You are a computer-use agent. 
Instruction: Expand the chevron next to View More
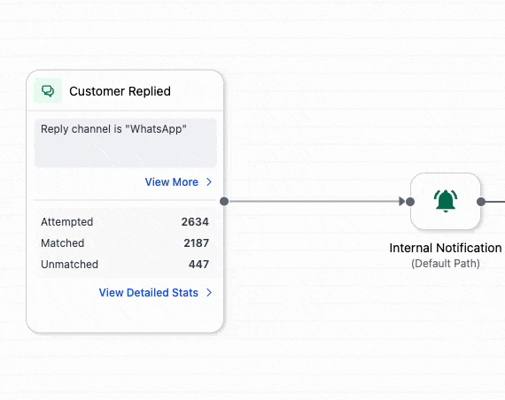209,182
